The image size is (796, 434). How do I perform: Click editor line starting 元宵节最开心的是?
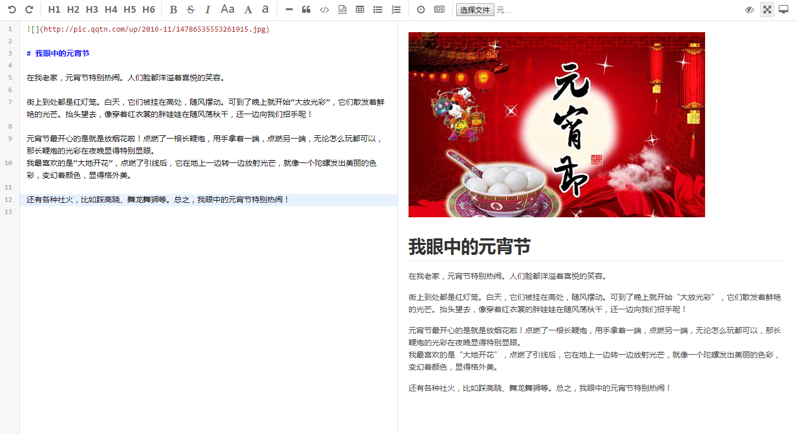click(x=205, y=145)
